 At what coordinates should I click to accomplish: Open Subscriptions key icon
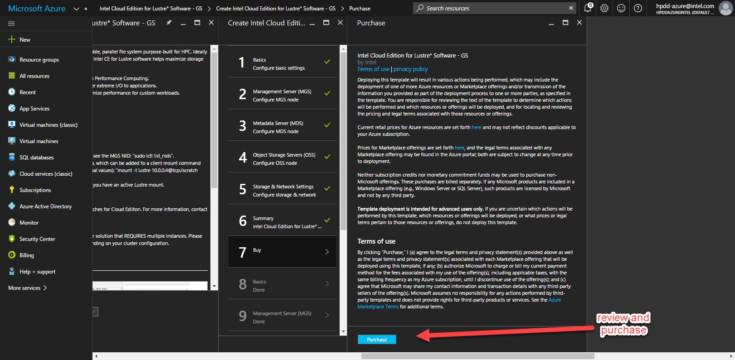(x=12, y=190)
